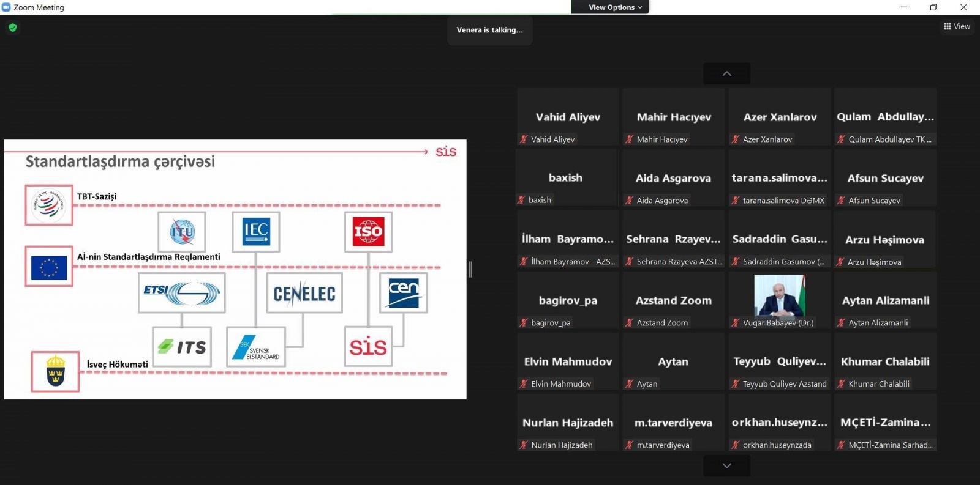Click the muted mic icon beside Elvin Mahmudov
The height and width of the screenshot is (485, 980).
pyautogui.click(x=524, y=384)
